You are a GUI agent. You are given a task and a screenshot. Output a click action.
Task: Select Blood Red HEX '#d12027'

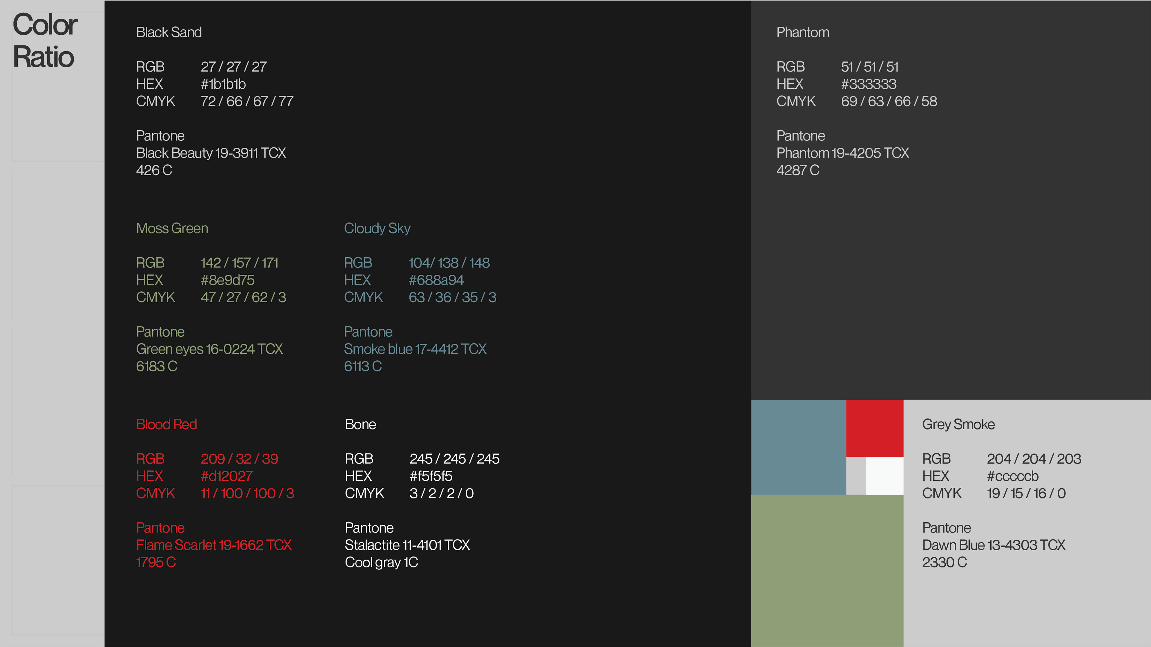click(x=227, y=476)
